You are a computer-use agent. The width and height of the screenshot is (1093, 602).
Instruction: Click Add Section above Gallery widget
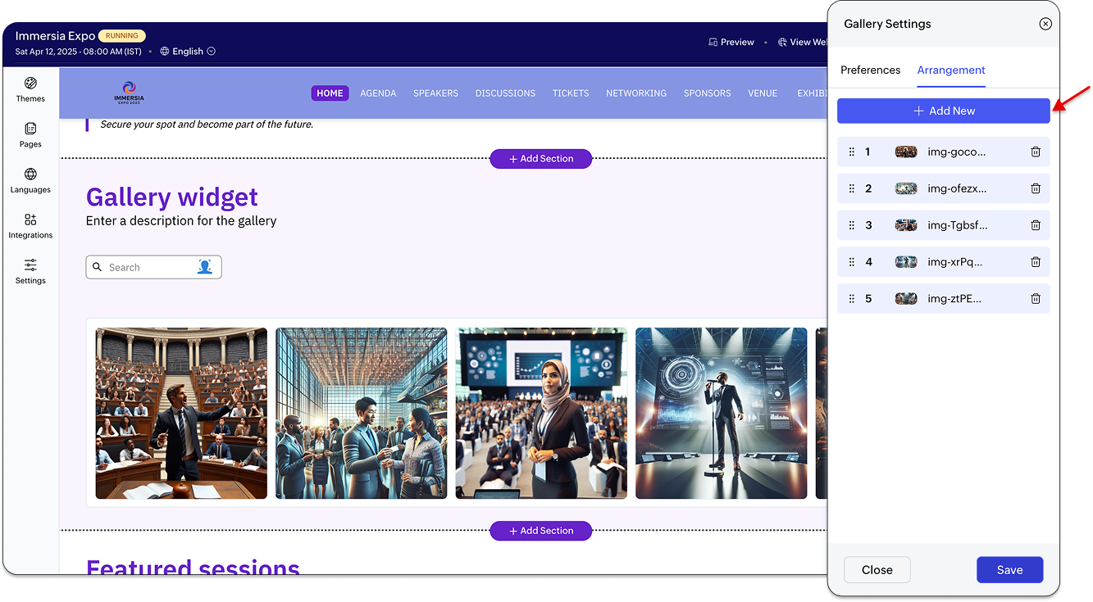tap(541, 159)
